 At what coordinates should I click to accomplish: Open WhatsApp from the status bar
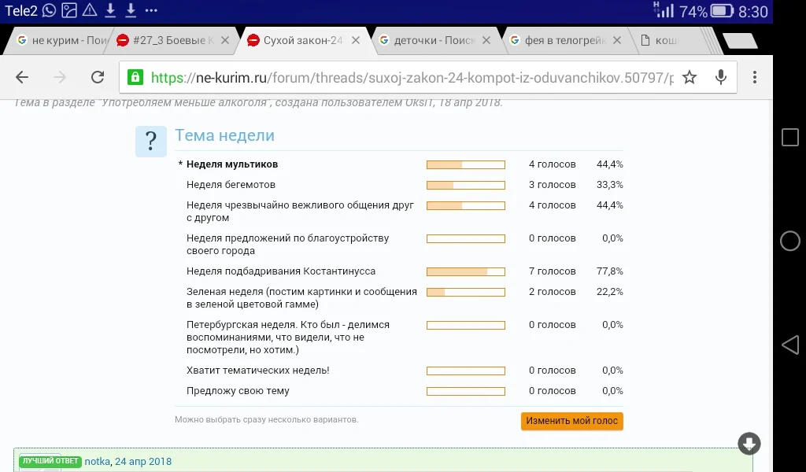coord(48,10)
